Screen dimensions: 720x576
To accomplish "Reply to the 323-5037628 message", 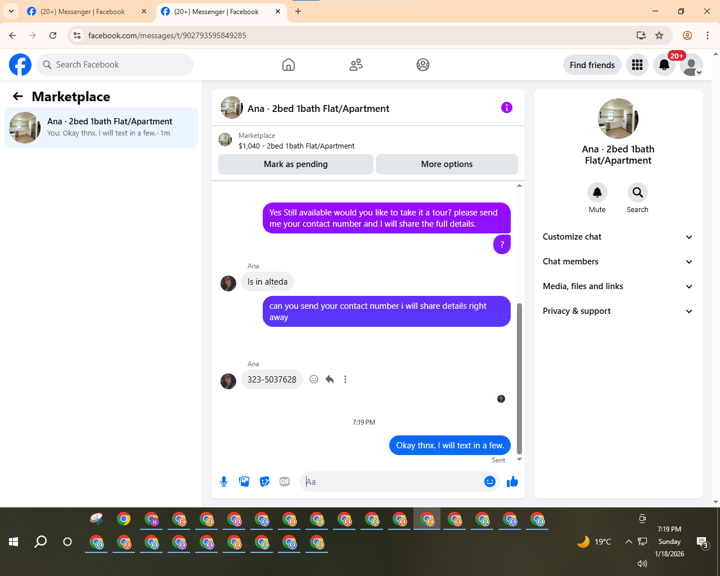I will click(x=330, y=379).
